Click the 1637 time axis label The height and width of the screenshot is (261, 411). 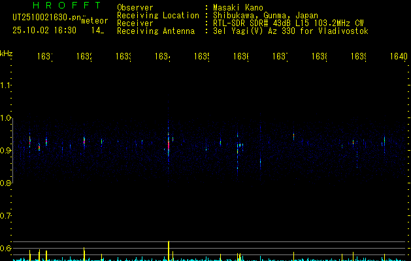pyautogui.click(x=280, y=56)
